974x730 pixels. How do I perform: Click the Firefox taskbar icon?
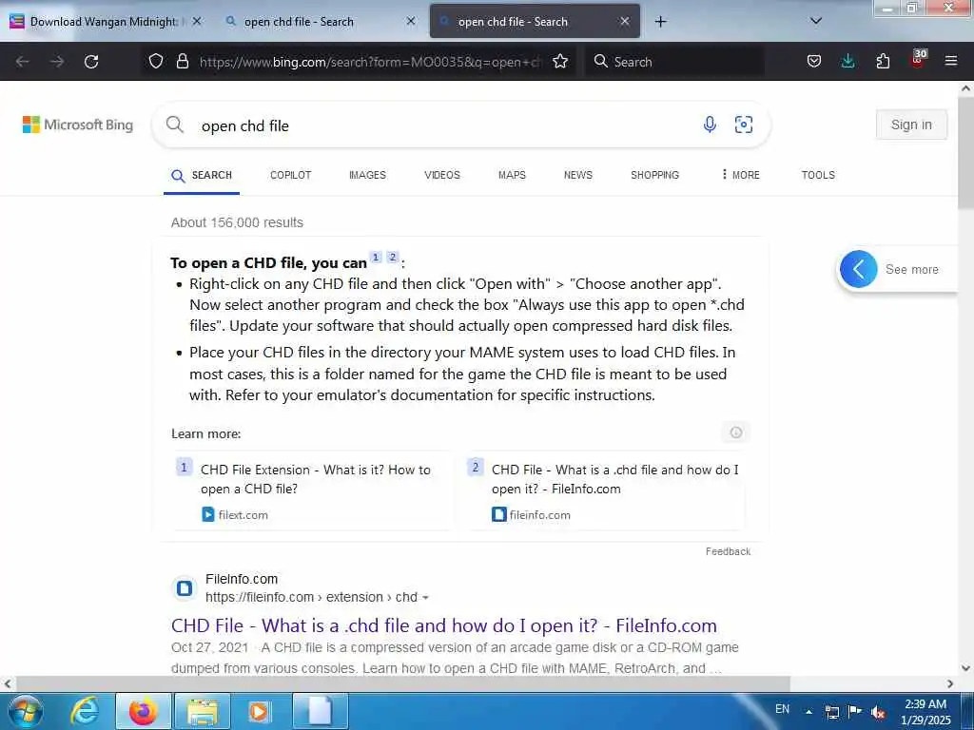[143, 711]
